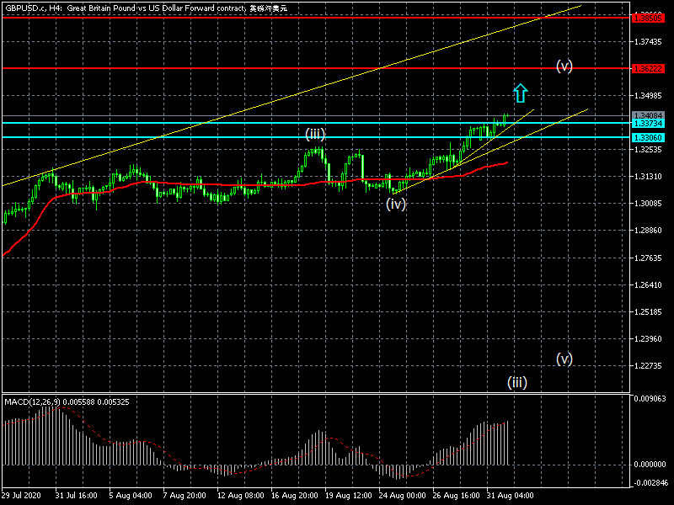The width and height of the screenshot is (674, 505).
Task: Click the 24 Aug 00:00 time label
Action: [403, 496]
